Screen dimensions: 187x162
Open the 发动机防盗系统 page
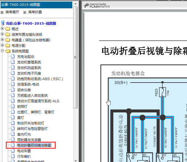pos(29,68)
